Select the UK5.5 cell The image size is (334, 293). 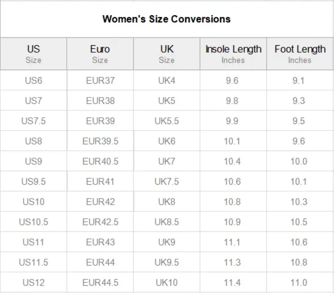coord(167,121)
